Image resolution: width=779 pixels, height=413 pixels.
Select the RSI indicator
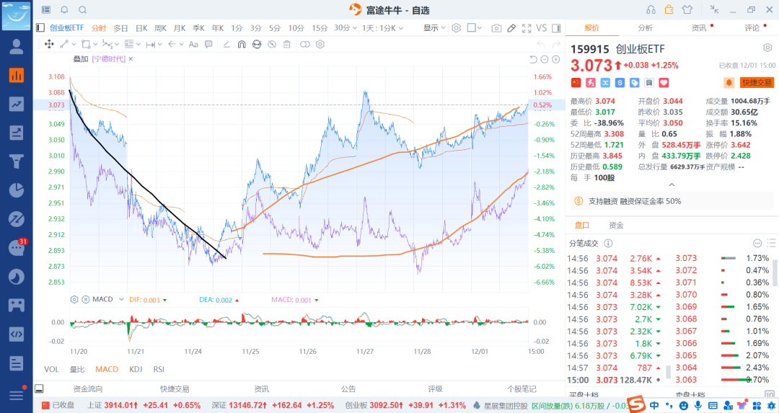tap(159, 369)
